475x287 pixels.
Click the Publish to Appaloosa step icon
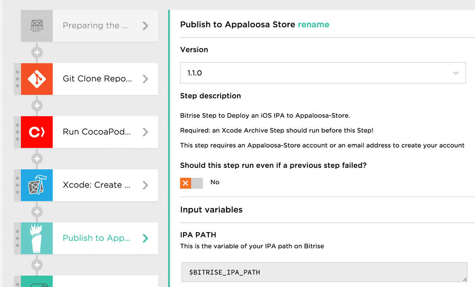37,238
